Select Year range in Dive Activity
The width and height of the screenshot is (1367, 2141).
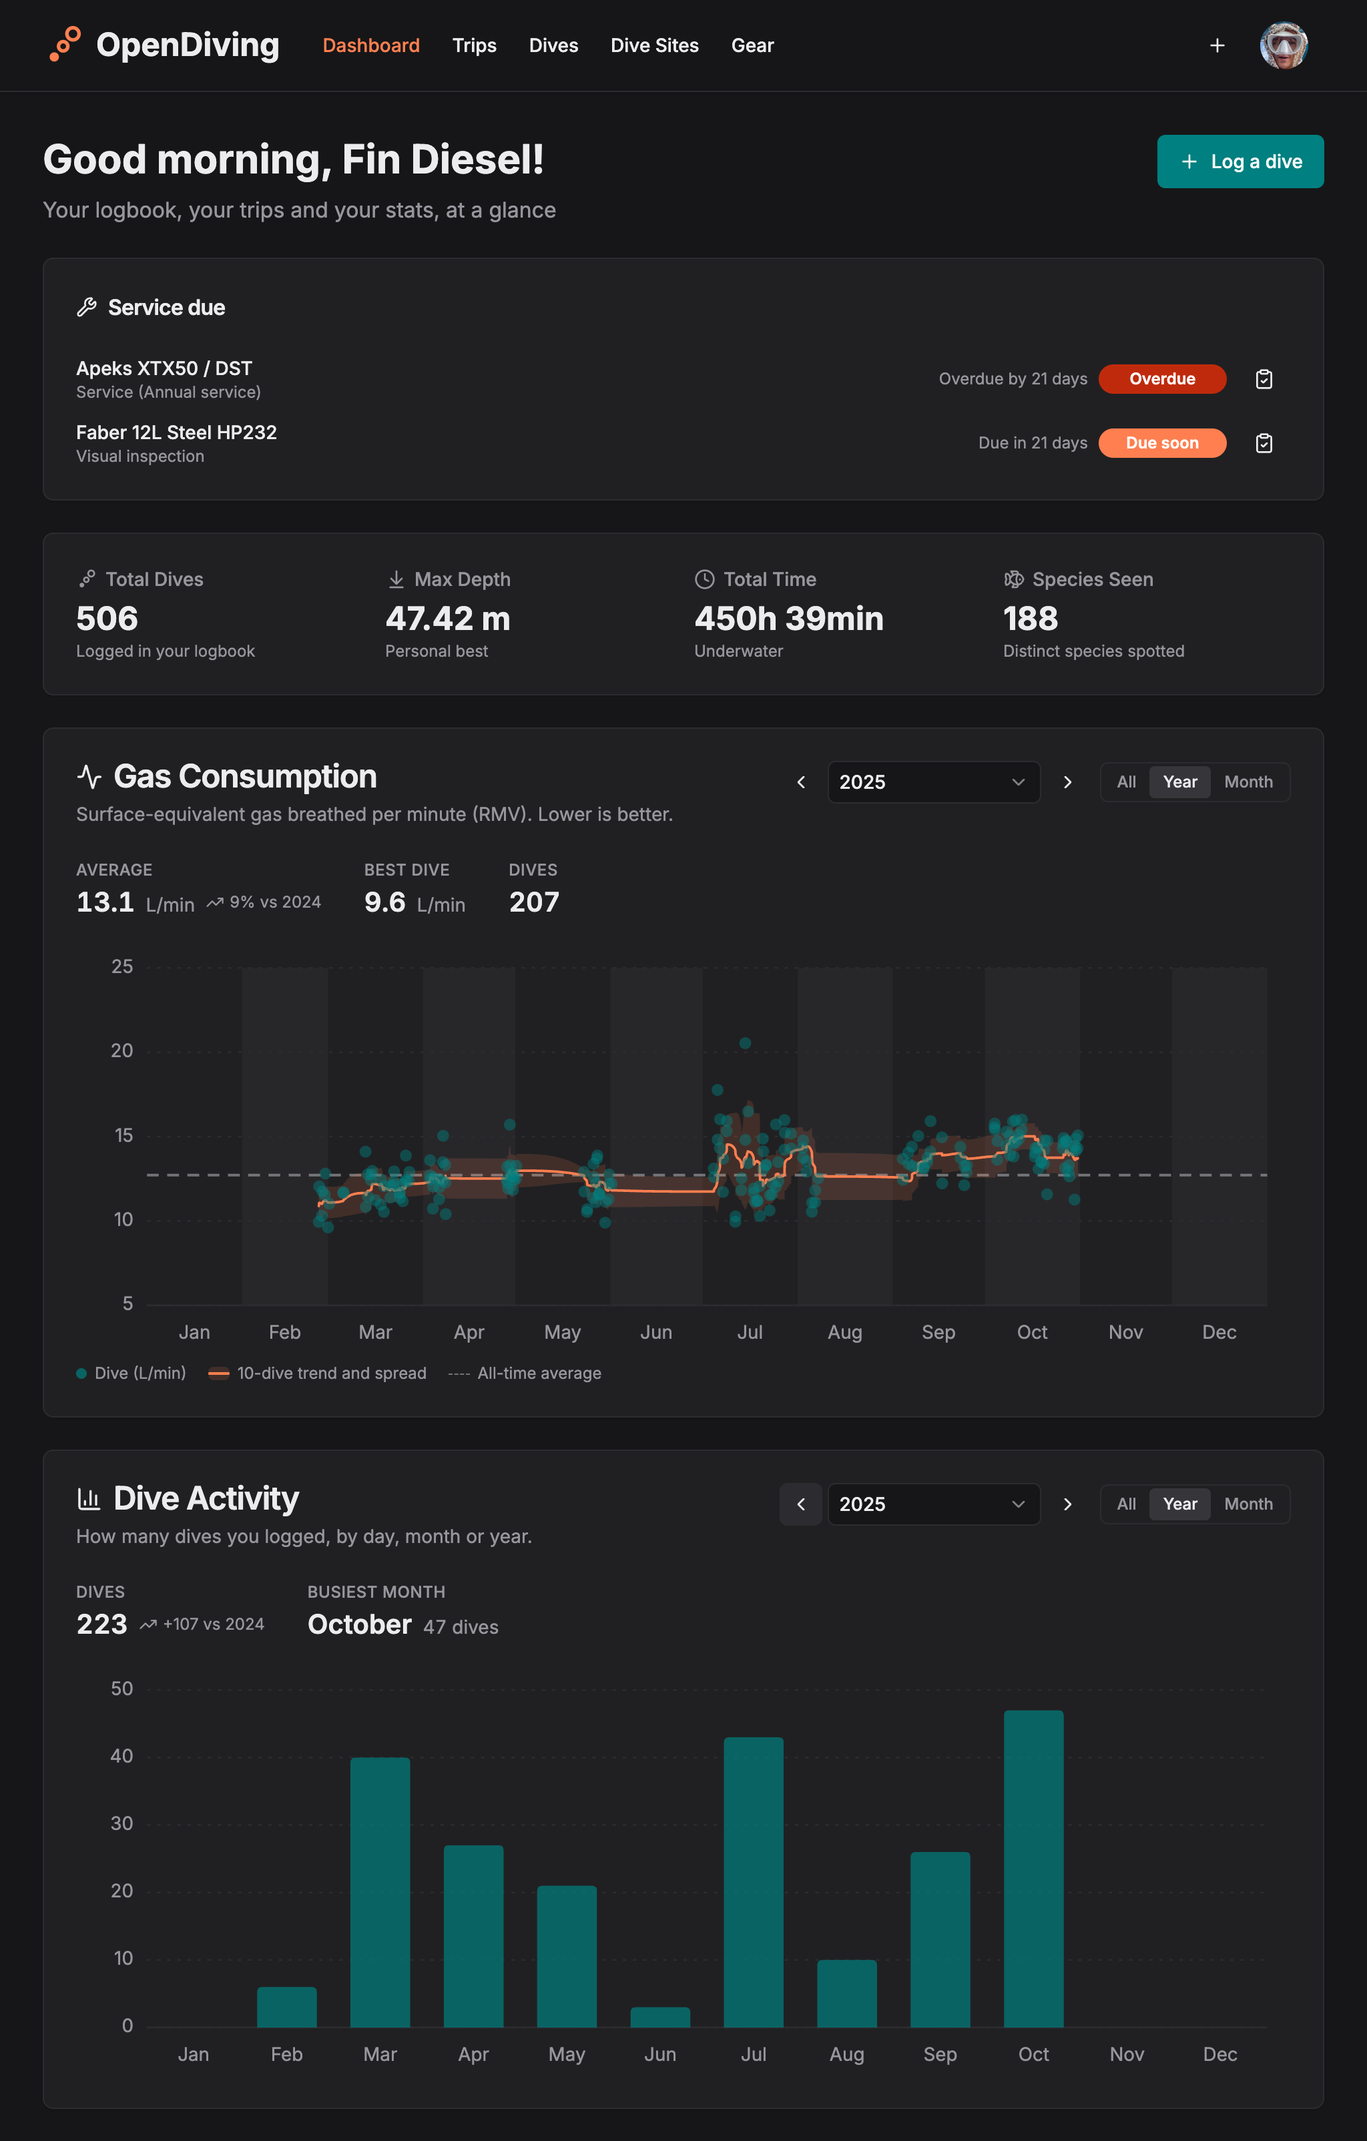click(1179, 1504)
